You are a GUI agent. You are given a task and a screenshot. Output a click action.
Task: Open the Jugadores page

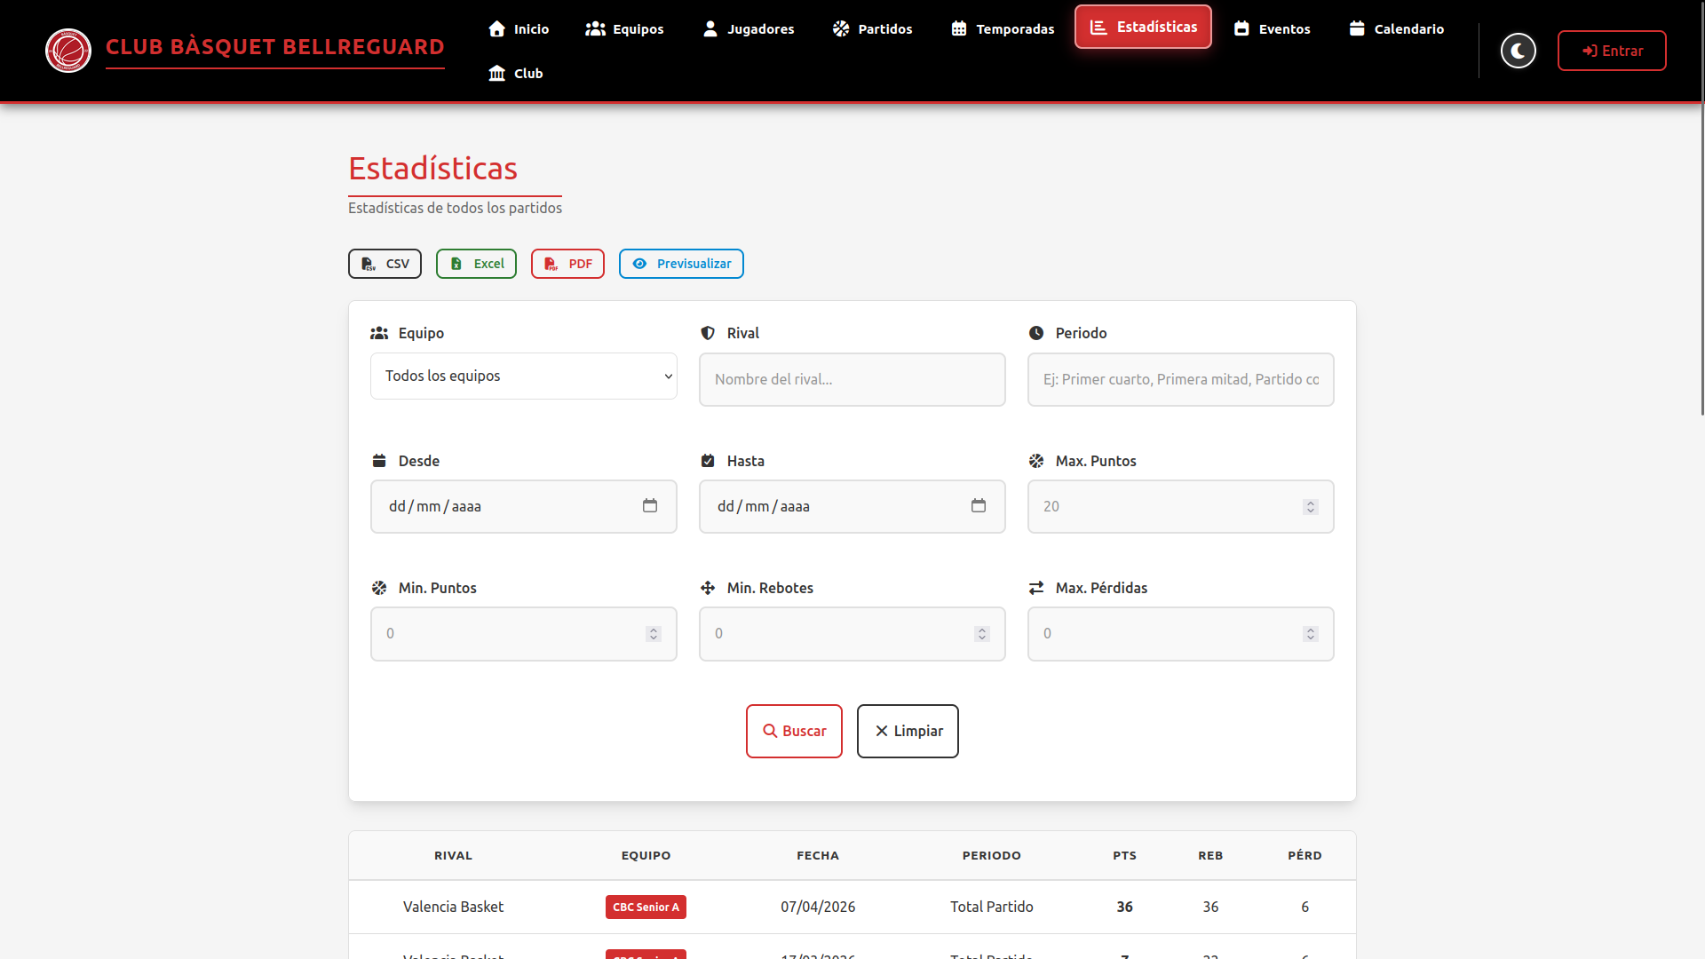(x=748, y=28)
